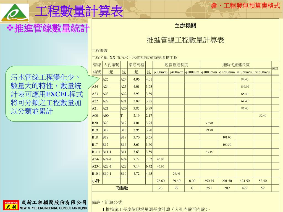Click the project name line 工程名稱
The width and height of the screenshot is (283, 212).
pos(135,57)
